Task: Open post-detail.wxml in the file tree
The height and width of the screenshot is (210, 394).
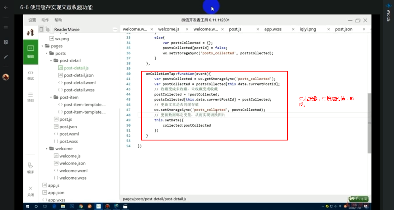Action: pyautogui.click(x=80, y=83)
